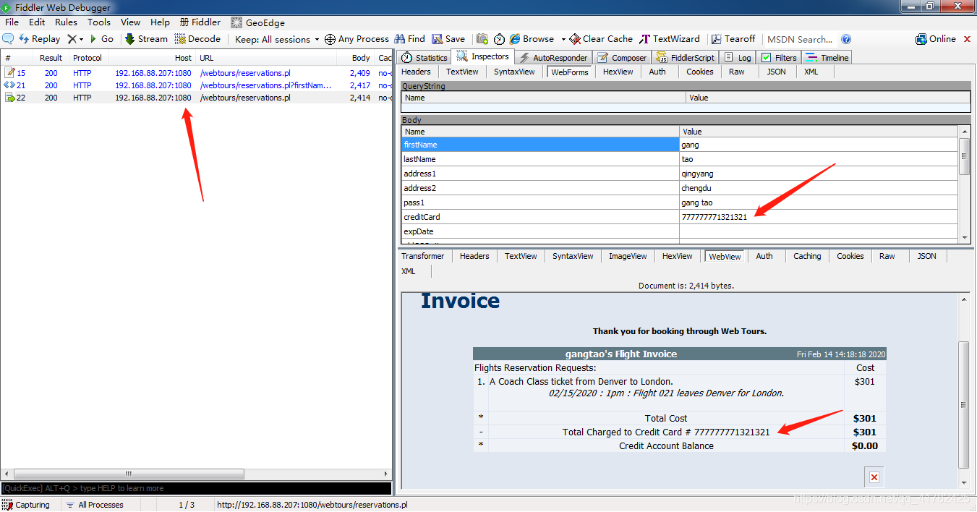This screenshot has width=977, height=512.
Task: Open the response XML tab
Action: point(409,271)
